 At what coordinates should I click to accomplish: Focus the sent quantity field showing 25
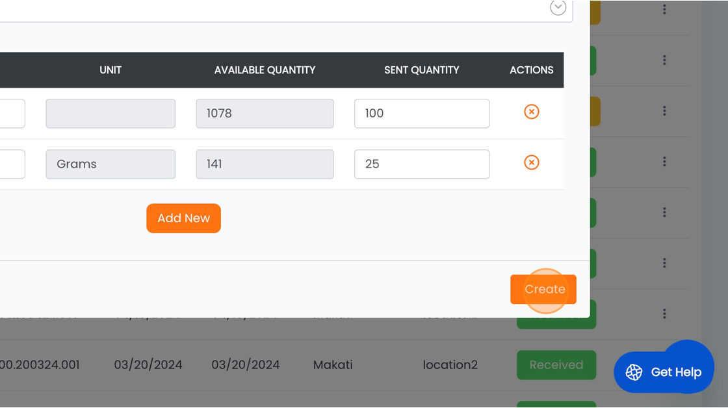421,164
